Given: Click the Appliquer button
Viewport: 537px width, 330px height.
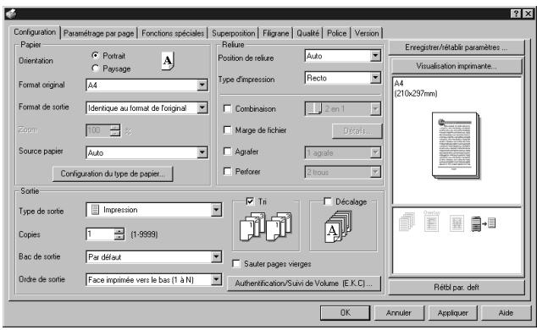Looking at the screenshot, I should coord(453,312).
